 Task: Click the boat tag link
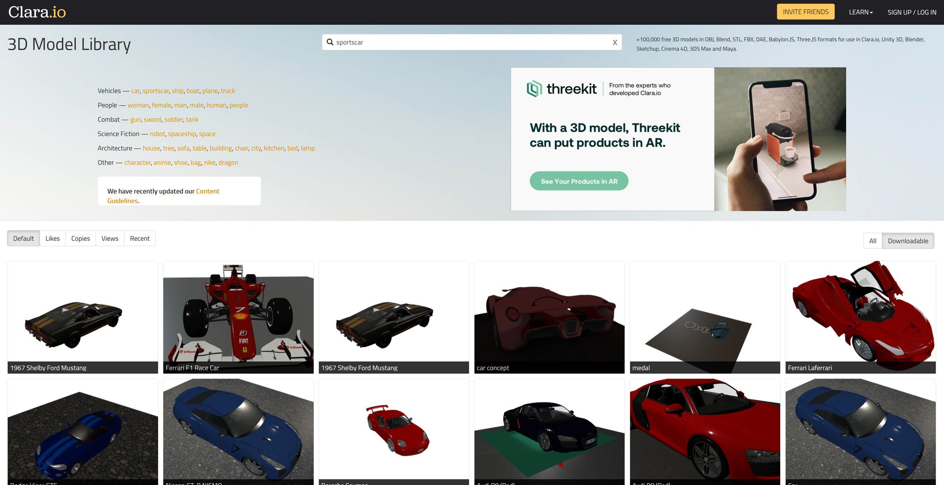tap(193, 91)
